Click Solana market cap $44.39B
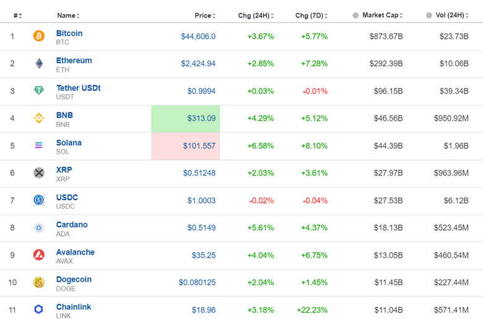The image size is (483, 319). pyautogui.click(x=388, y=146)
